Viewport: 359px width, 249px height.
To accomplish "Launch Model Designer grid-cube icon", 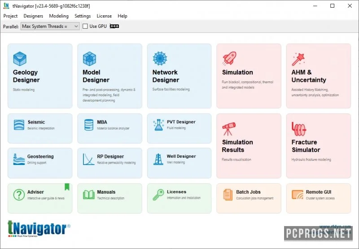I will [89, 59].
